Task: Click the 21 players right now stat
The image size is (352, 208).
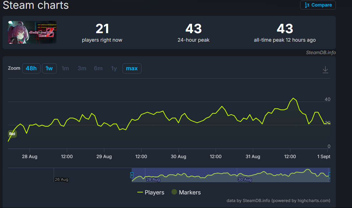Action: (102, 33)
